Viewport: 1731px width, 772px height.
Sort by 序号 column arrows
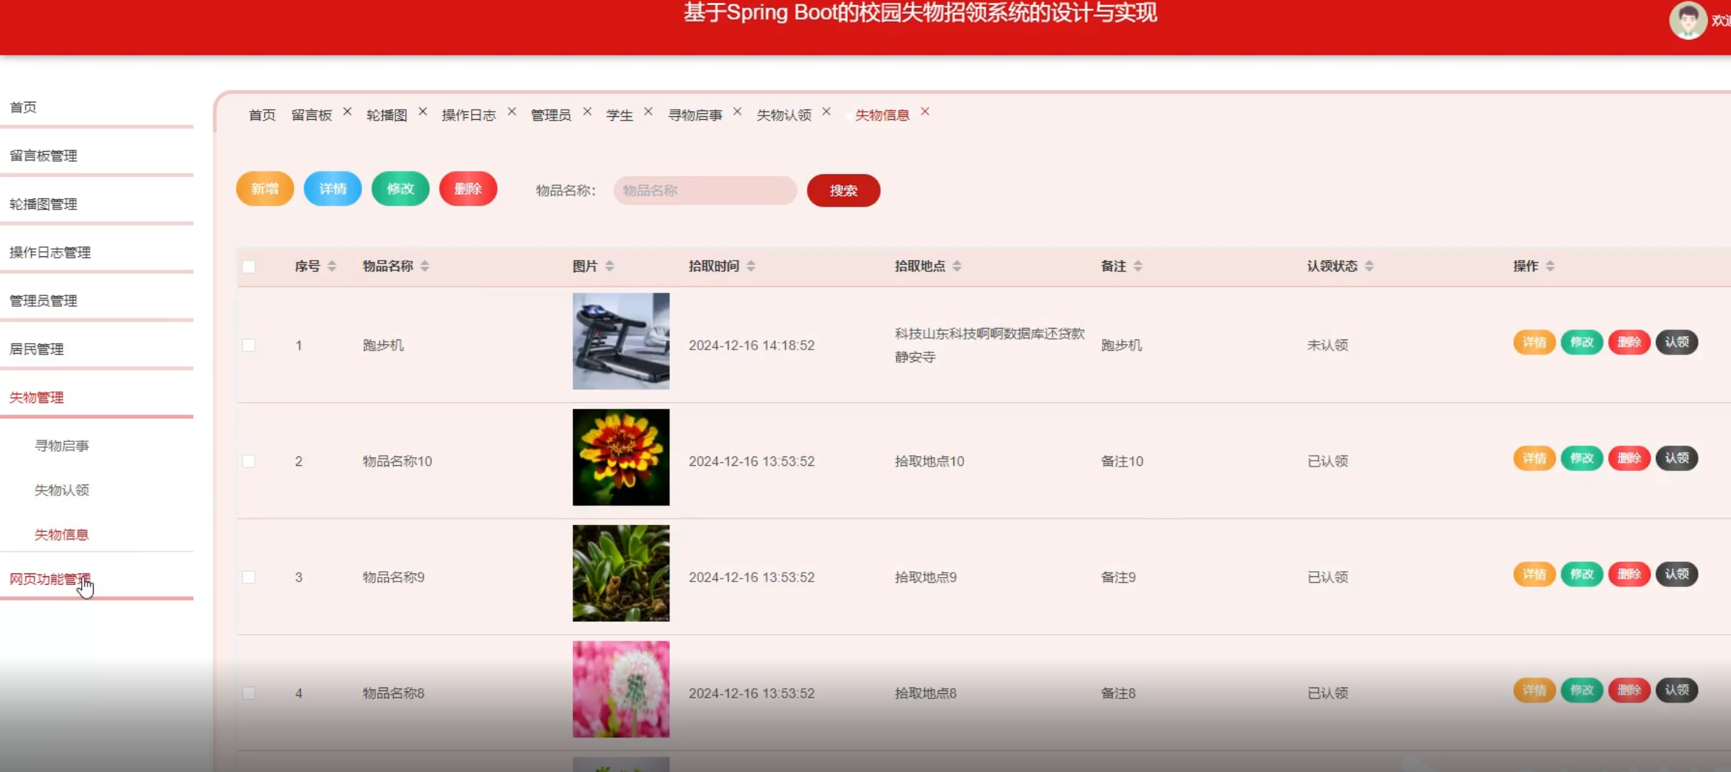point(332,266)
